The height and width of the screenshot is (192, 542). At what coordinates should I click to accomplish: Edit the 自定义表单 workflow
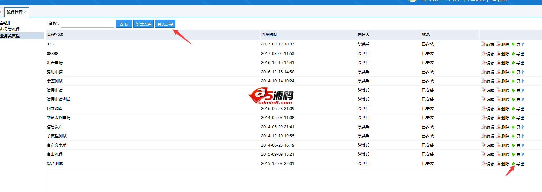point(488,145)
